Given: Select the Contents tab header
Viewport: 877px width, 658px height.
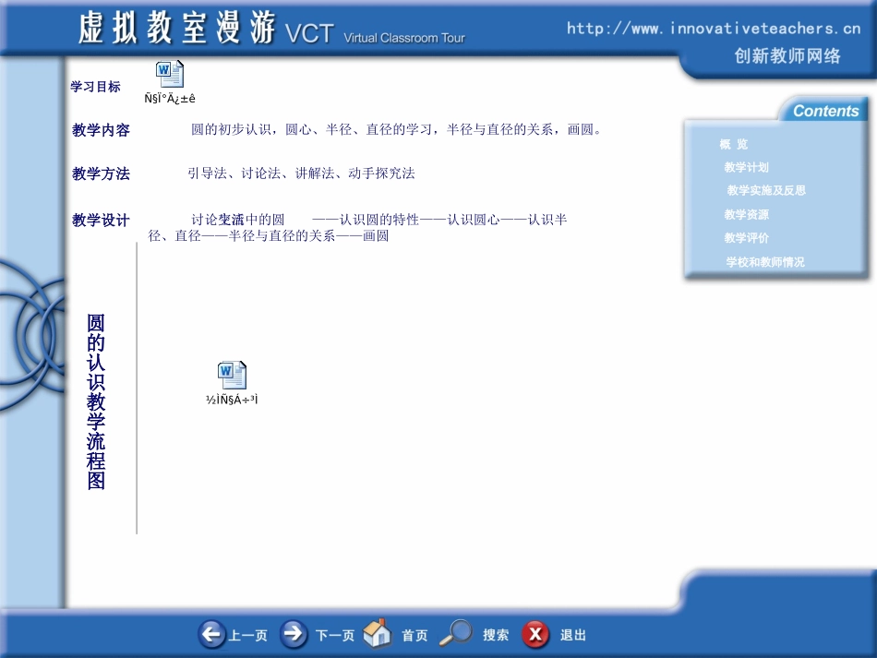Looking at the screenshot, I should tap(825, 111).
